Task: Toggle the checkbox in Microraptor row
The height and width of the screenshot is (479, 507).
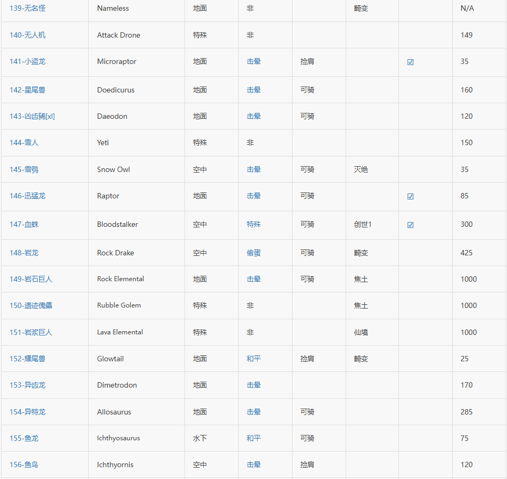Action: pos(410,62)
